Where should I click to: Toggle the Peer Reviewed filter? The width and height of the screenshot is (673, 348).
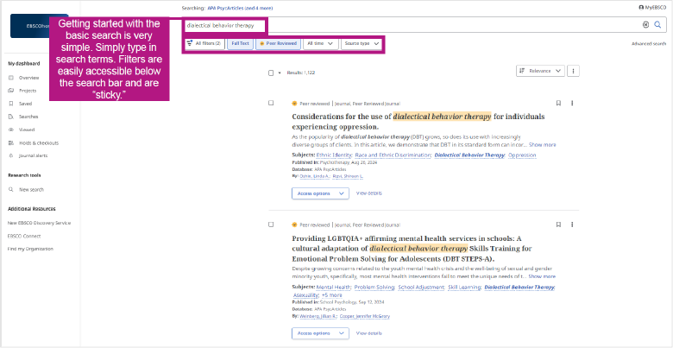pos(278,44)
